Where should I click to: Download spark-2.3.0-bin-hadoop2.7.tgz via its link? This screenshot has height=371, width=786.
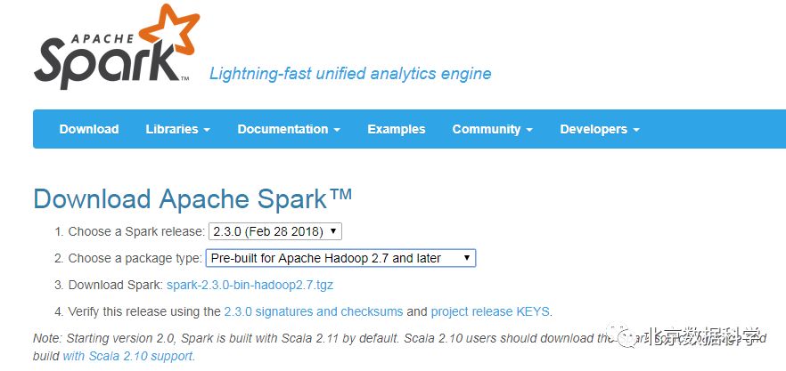pos(250,285)
